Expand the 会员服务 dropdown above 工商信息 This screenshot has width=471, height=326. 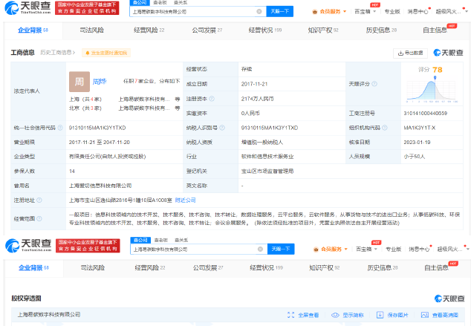click(345, 11)
